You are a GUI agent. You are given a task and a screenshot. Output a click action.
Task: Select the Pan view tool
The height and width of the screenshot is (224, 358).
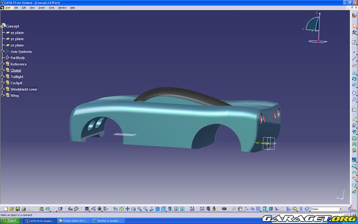click(x=126, y=209)
